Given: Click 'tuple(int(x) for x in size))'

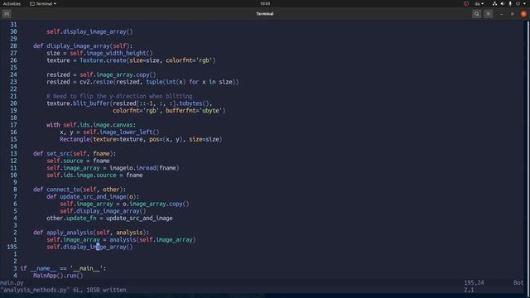Looking at the screenshot, I should 192,82.
